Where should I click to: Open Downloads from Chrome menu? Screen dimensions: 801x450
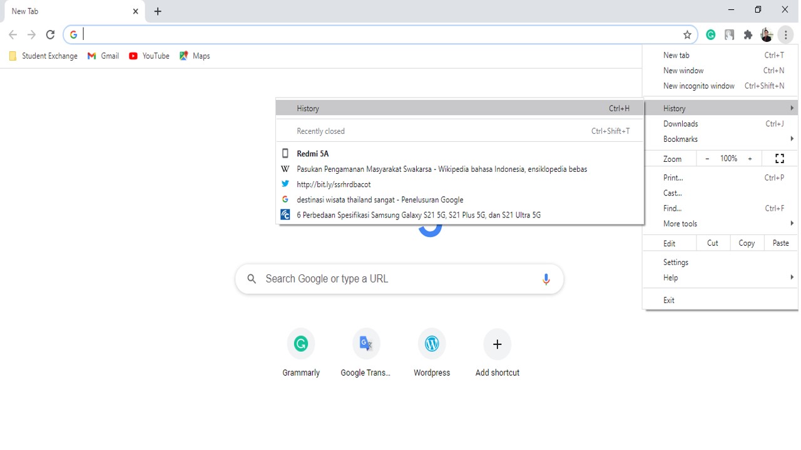[720, 124]
